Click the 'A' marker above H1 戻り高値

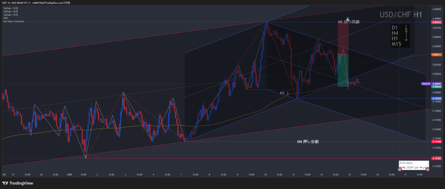(348, 19)
